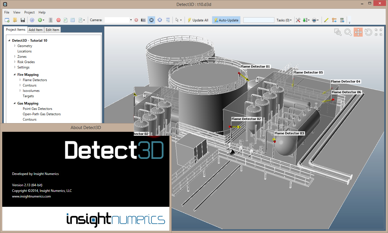Toggle the highlighted crosshair camera mode
This screenshot has height=233, width=388.
(151, 20)
